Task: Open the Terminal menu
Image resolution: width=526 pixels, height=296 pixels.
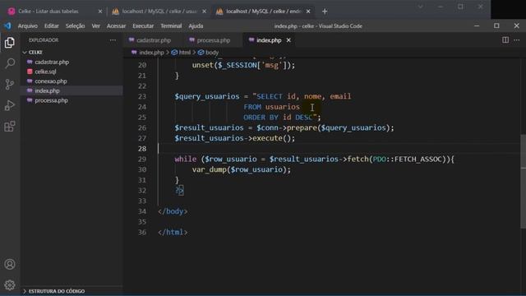Action: click(171, 25)
